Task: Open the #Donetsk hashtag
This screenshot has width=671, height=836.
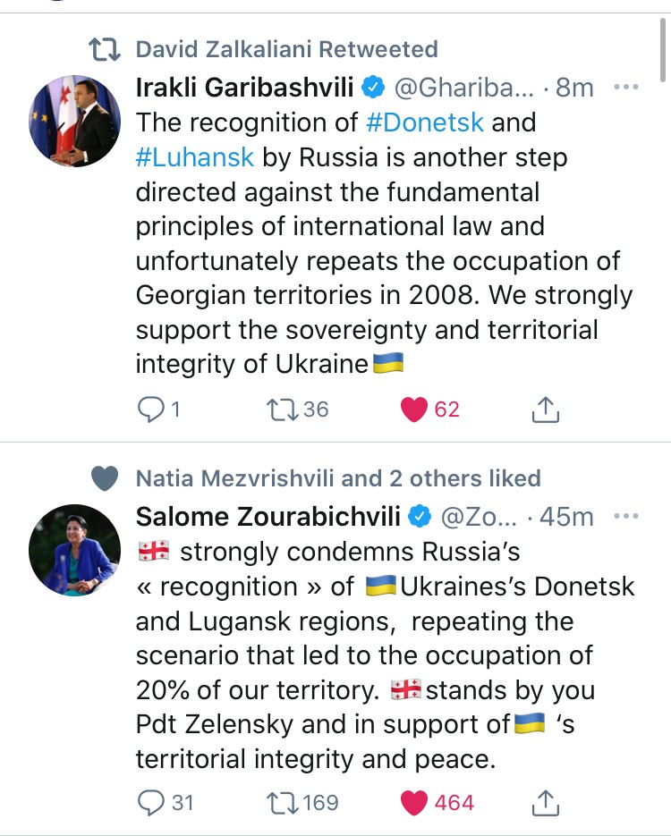Action: point(425,122)
